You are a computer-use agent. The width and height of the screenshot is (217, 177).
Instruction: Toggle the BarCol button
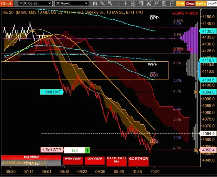coord(201,3)
